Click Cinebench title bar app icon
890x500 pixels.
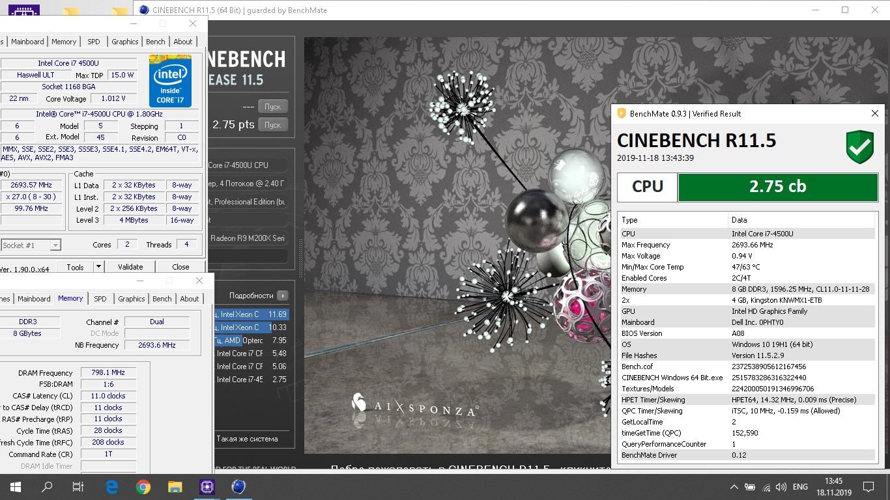pos(144,10)
